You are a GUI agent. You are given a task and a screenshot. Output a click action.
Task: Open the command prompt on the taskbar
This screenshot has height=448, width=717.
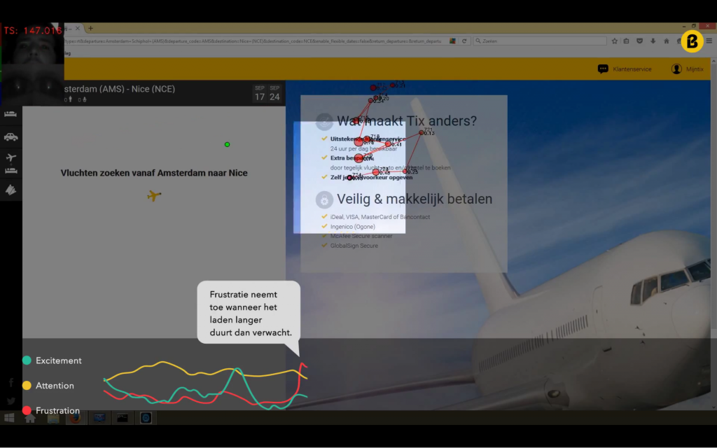122,418
